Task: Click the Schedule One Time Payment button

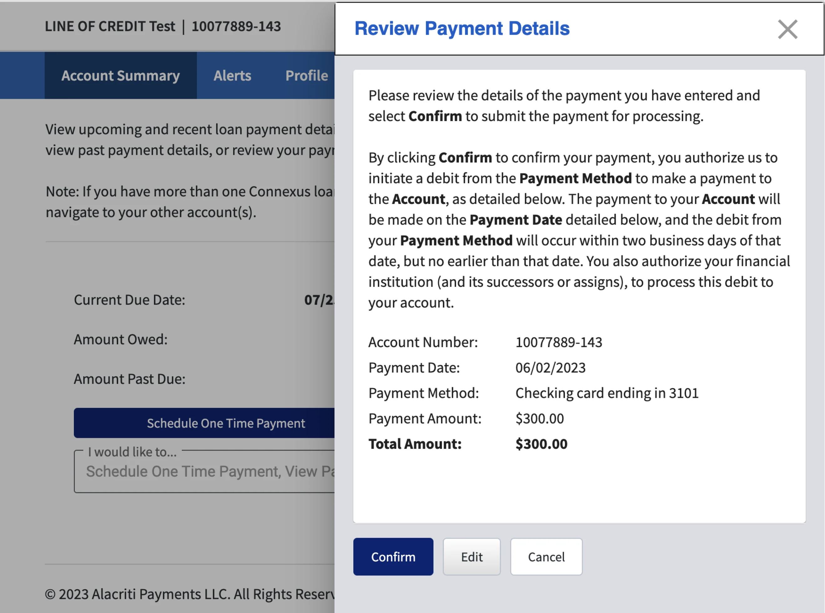Action: 226,423
